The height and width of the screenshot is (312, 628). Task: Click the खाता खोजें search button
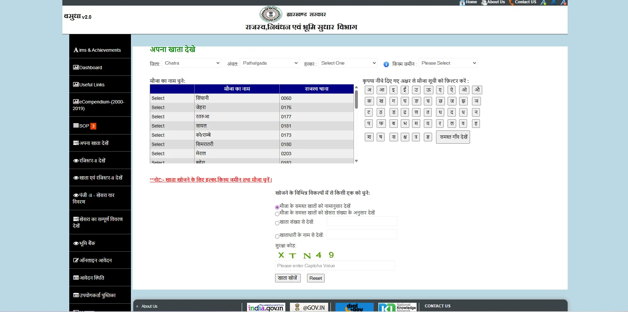pyautogui.click(x=287, y=278)
